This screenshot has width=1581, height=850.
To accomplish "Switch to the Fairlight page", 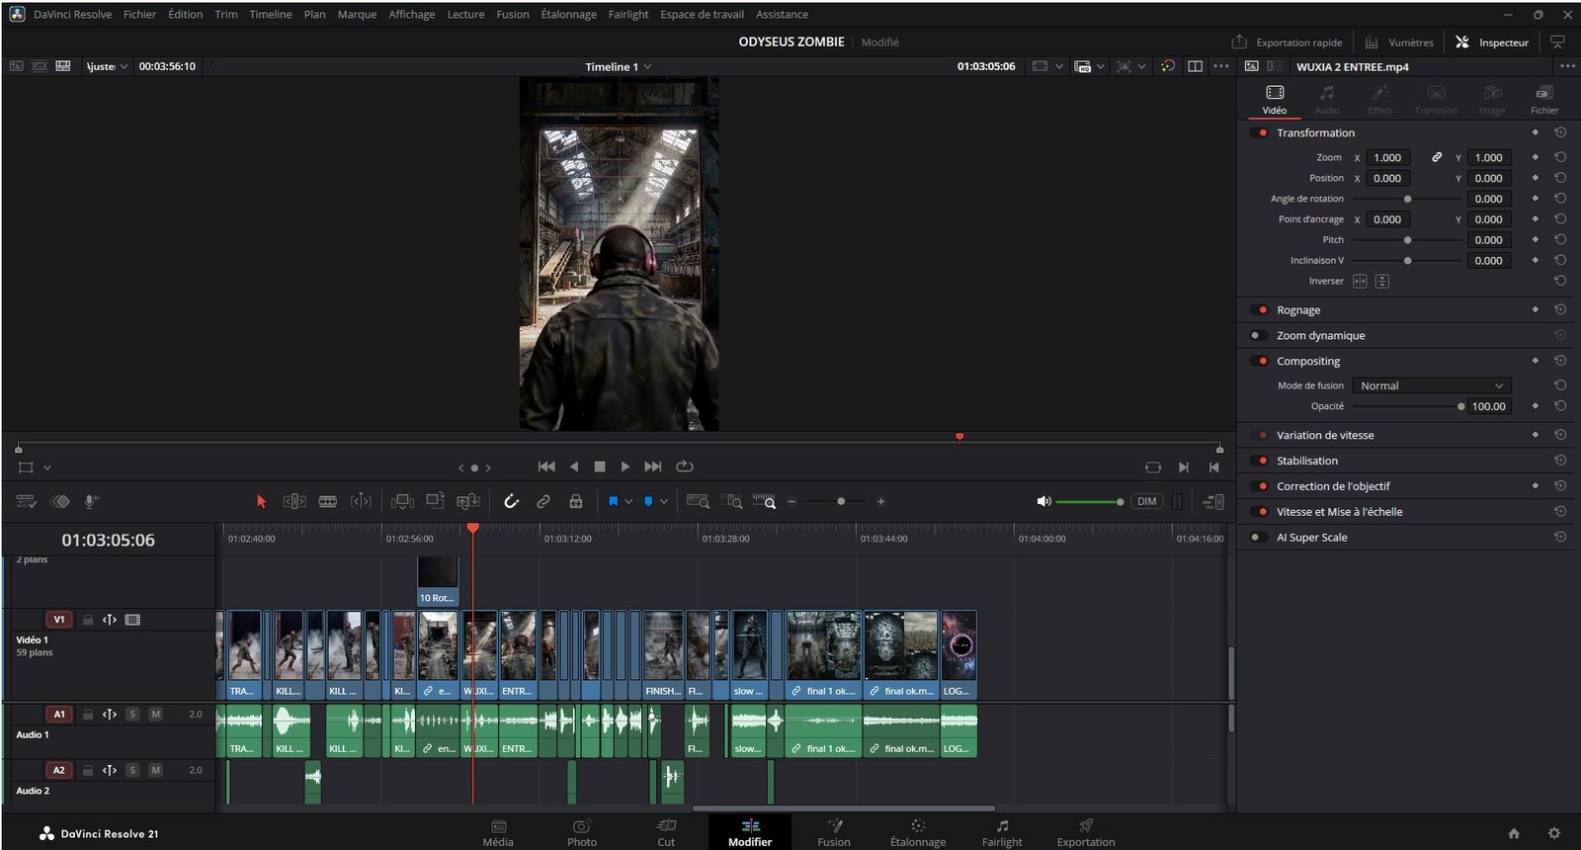I will point(1002,833).
